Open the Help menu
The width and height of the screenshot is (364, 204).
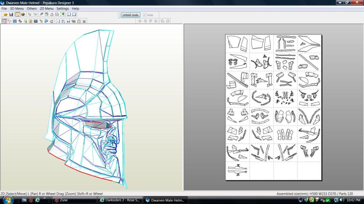coord(75,8)
